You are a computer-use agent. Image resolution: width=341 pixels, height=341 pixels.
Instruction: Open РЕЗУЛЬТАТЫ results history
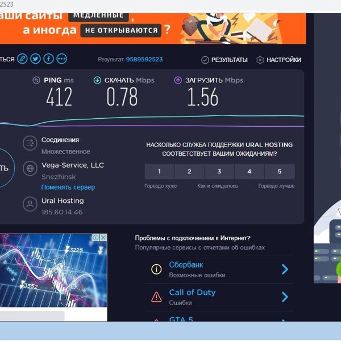tap(224, 60)
